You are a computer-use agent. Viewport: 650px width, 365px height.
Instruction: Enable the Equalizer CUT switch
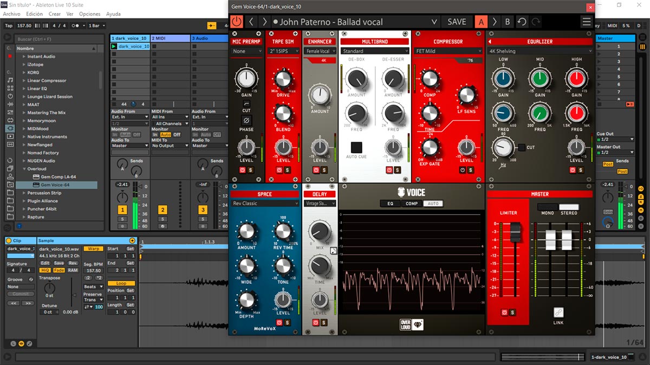click(521, 147)
